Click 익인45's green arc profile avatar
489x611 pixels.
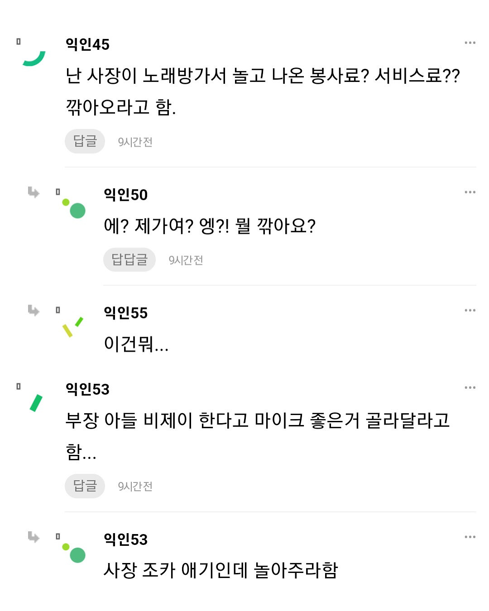(x=34, y=59)
